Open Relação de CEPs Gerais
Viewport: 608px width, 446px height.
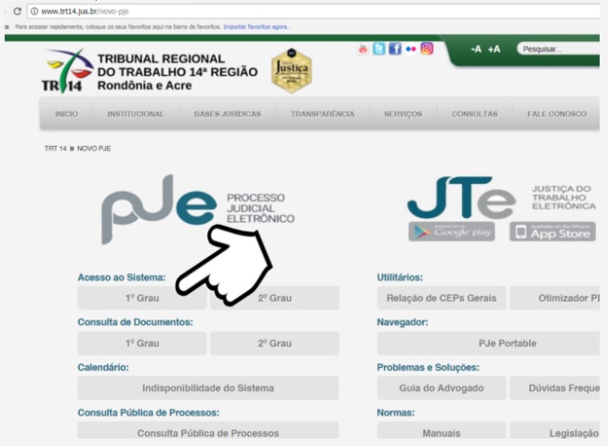(x=442, y=298)
